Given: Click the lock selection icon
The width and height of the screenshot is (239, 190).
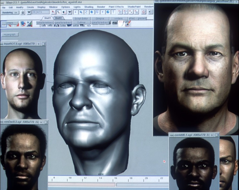Looking at the screenshot, I should pyautogui.click(x=23, y=12).
